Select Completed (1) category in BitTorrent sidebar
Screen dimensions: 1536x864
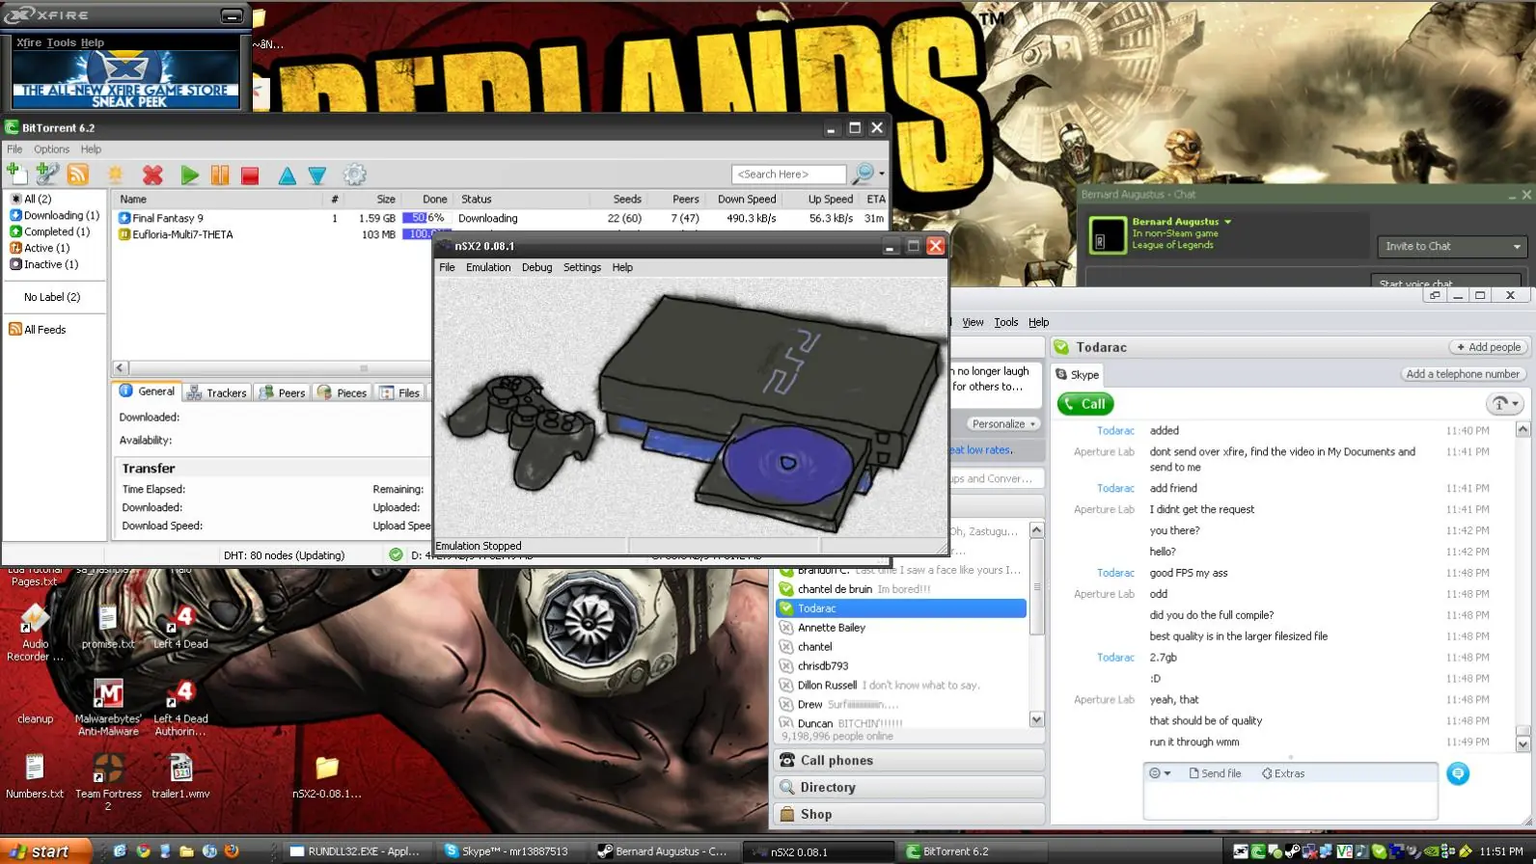pyautogui.click(x=50, y=231)
